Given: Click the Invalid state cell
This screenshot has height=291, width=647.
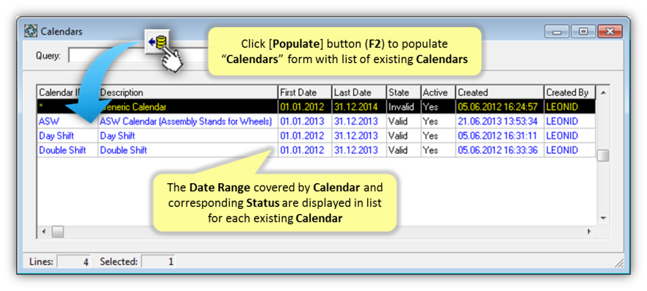Looking at the screenshot, I should pyautogui.click(x=404, y=107).
